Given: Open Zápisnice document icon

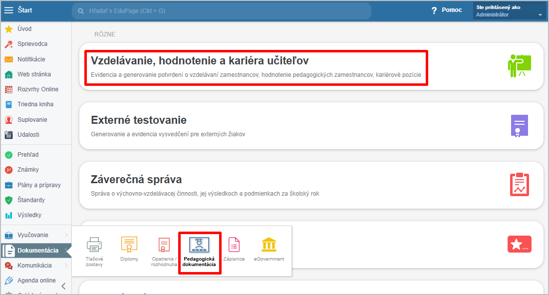Looking at the screenshot, I should [234, 245].
